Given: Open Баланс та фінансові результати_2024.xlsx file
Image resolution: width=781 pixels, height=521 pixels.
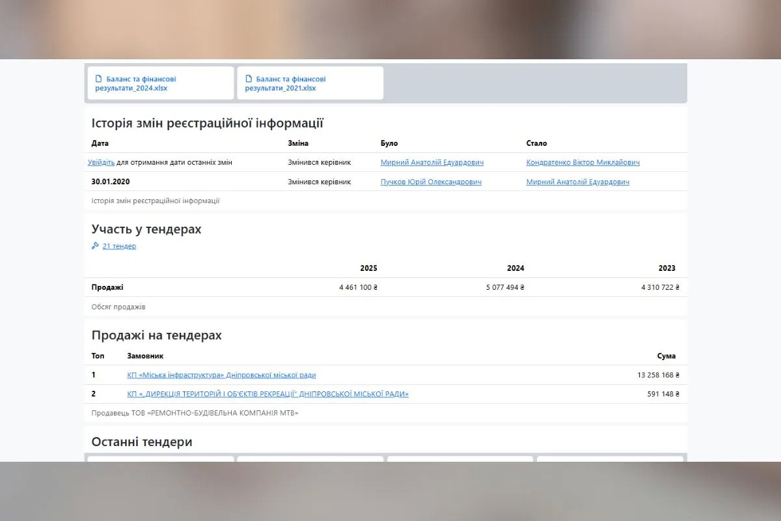Looking at the screenshot, I should tap(159, 83).
